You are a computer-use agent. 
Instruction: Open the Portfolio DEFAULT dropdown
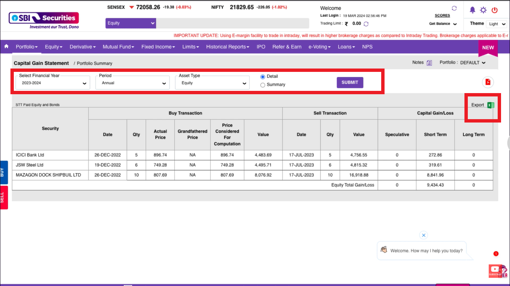473,63
